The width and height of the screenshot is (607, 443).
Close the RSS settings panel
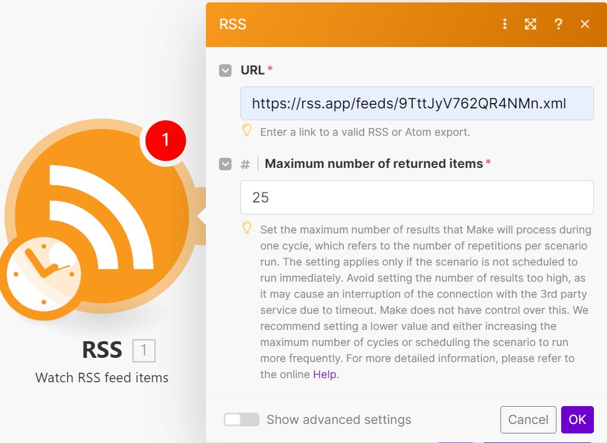coord(584,24)
